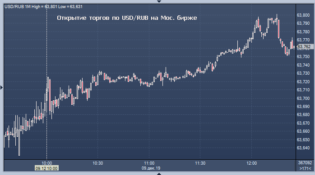
Task: Click the 63,780 price level label
Action: (303, 31)
